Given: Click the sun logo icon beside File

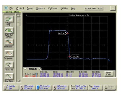Looking at the screenshot, I should point(6,8).
